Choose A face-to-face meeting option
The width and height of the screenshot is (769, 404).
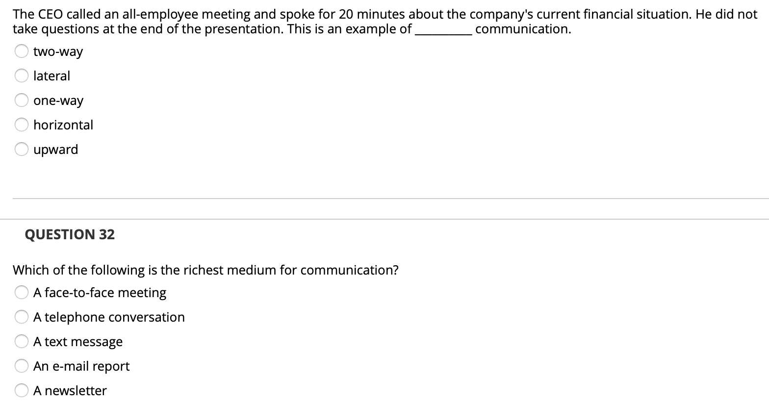22,292
